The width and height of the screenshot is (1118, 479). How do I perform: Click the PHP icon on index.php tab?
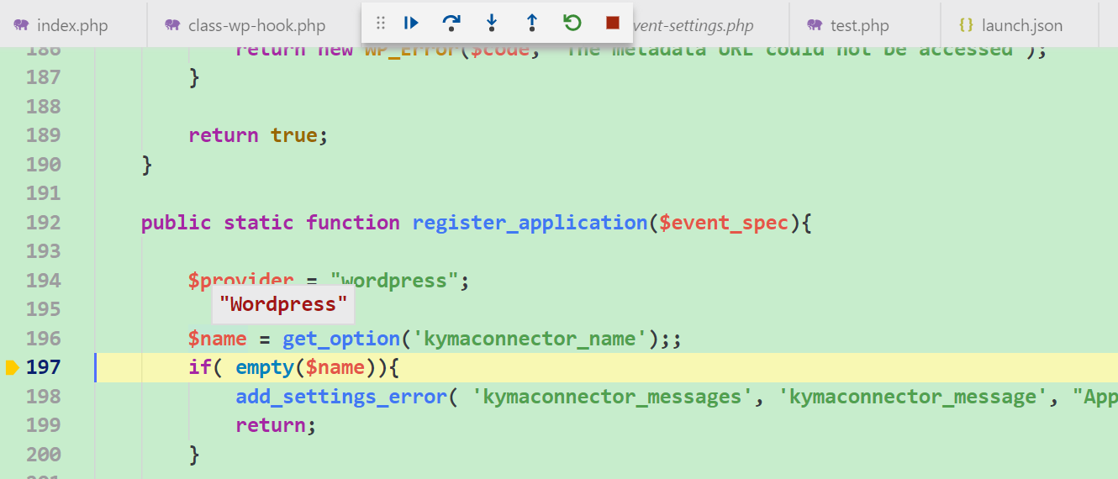tap(22, 25)
